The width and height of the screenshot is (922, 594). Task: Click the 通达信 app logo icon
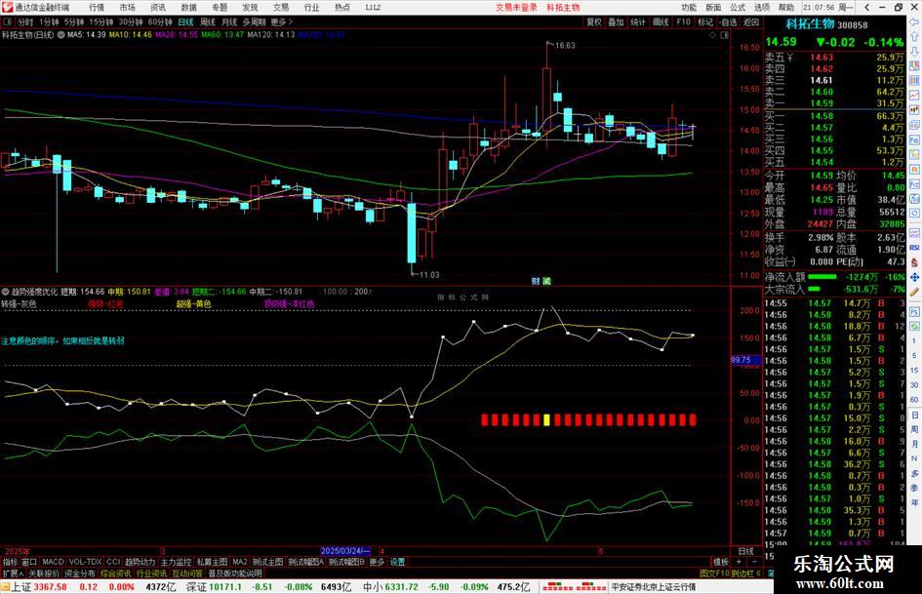7,7
